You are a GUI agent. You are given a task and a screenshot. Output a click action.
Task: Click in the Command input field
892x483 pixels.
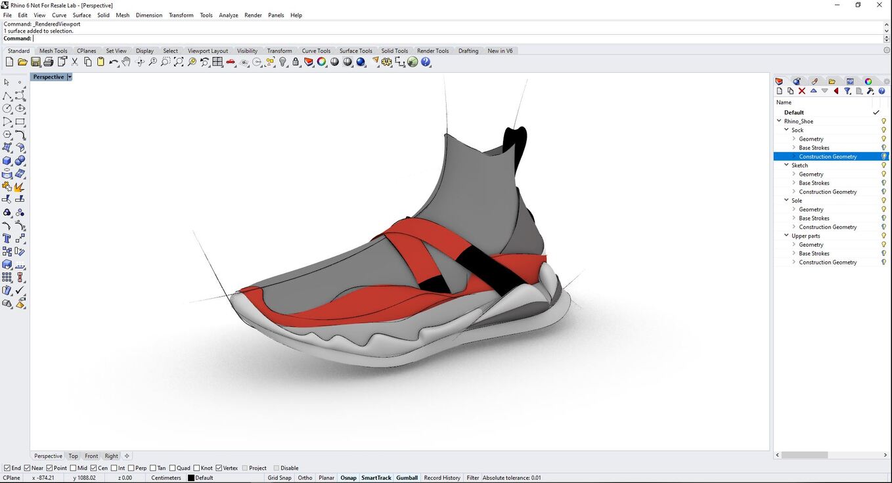coord(458,39)
